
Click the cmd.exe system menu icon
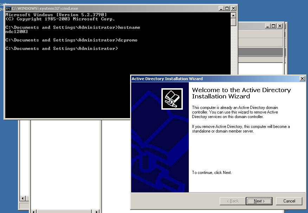coord(8,8)
